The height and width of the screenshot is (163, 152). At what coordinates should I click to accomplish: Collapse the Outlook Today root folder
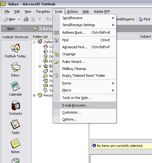pyautogui.click(x=34, y=42)
